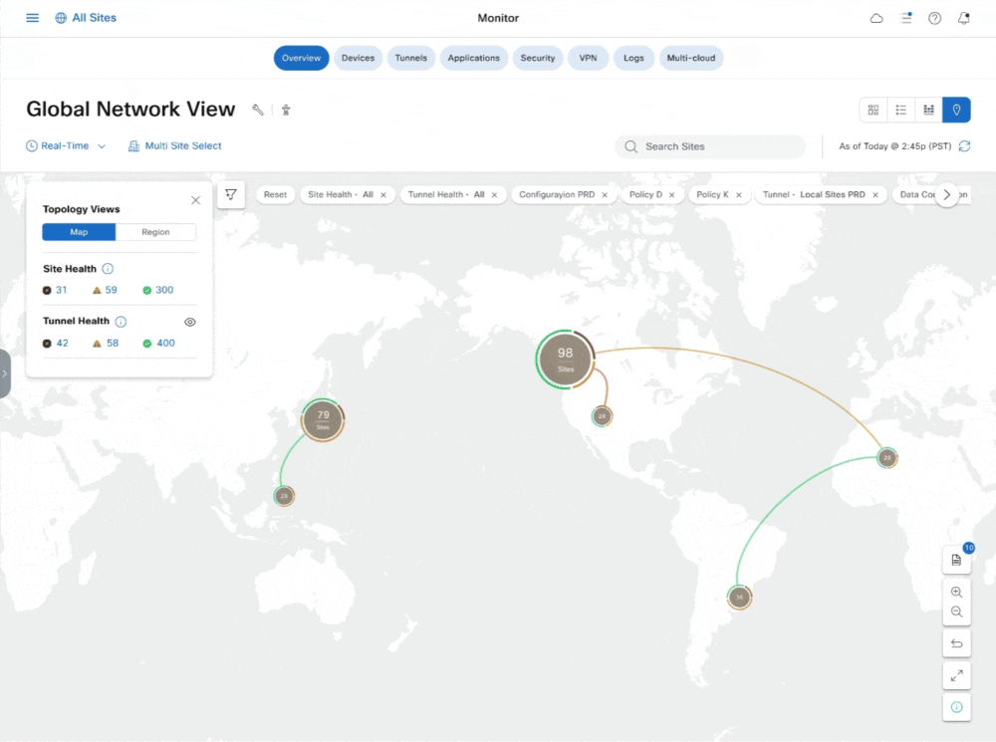The width and height of the screenshot is (996, 742).
Task: Zoom out on the map
Action: tap(956, 612)
